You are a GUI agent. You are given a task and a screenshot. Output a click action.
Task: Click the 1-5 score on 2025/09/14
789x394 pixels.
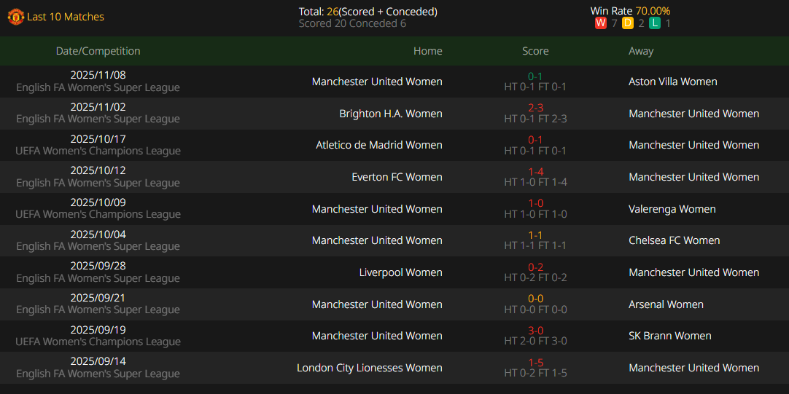[x=535, y=363]
